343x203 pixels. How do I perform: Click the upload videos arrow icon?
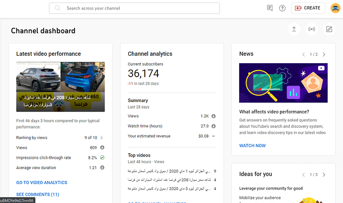pos(294,29)
